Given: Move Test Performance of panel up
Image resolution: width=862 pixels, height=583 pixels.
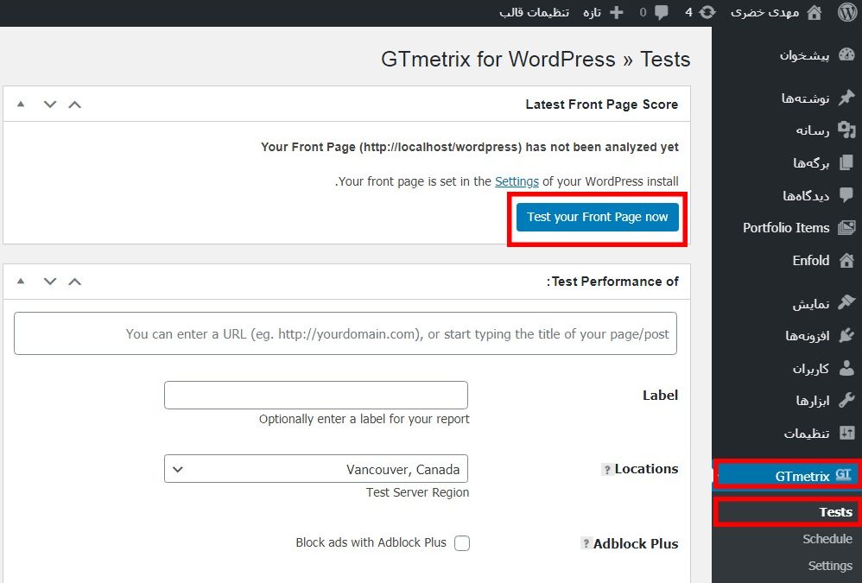Looking at the screenshot, I should point(75,282).
